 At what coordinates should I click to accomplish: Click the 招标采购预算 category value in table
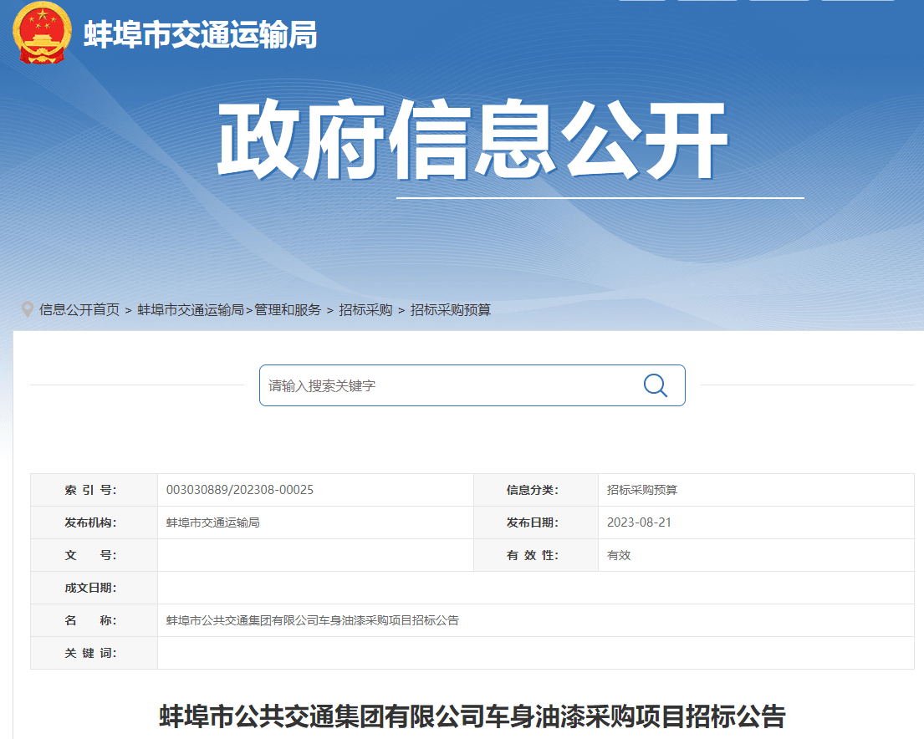[636, 490]
